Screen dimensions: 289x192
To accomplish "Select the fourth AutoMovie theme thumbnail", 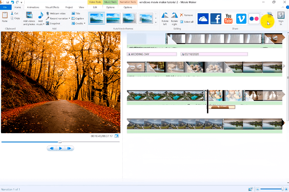I will click(x=146, y=18).
